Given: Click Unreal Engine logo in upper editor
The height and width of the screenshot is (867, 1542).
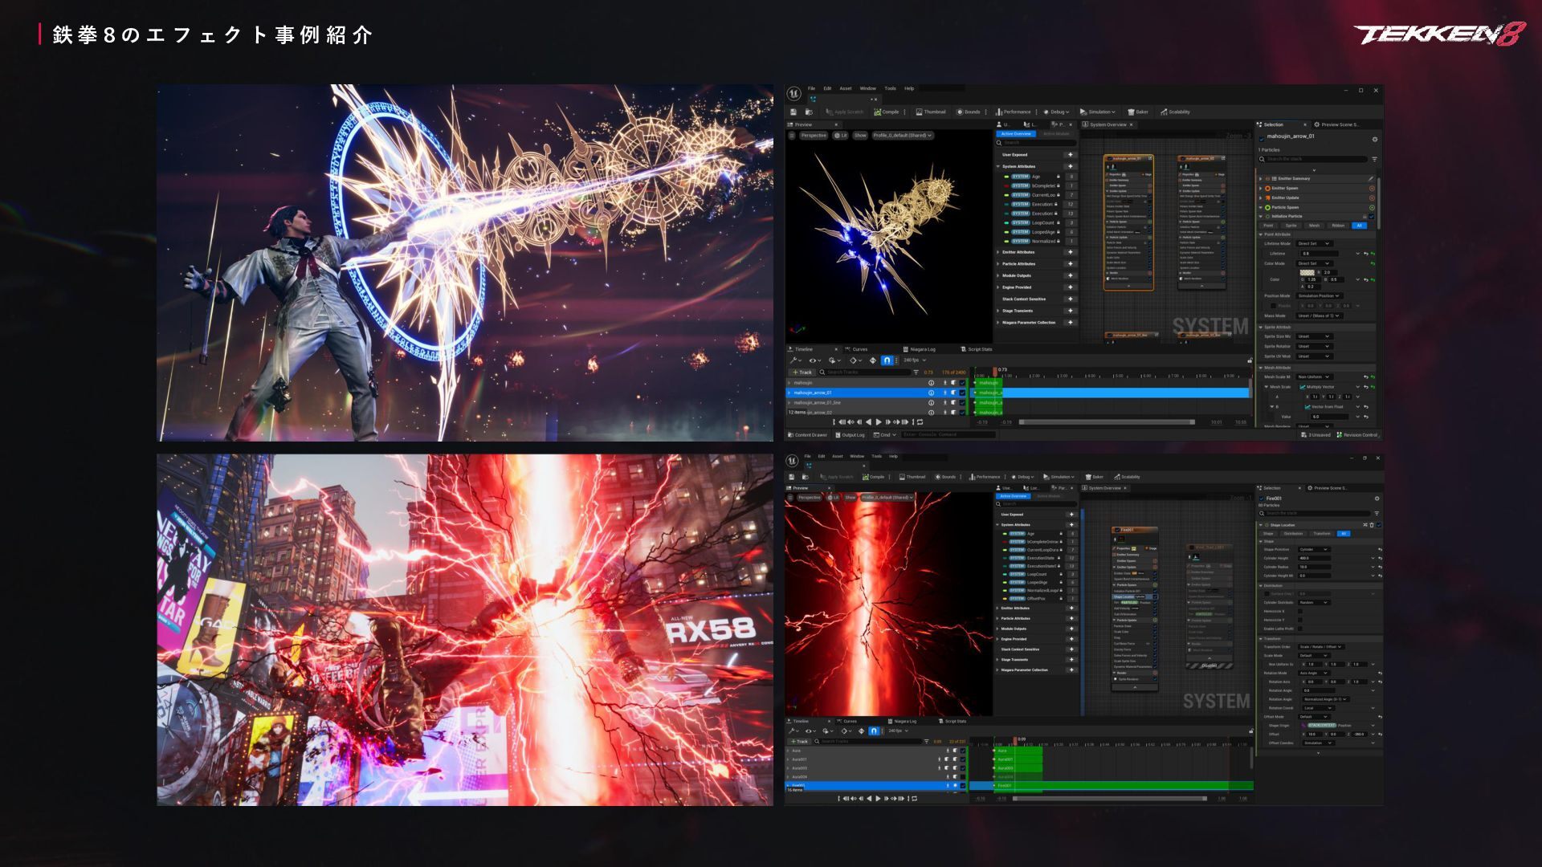Looking at the screenshot, I should (793, 94).
